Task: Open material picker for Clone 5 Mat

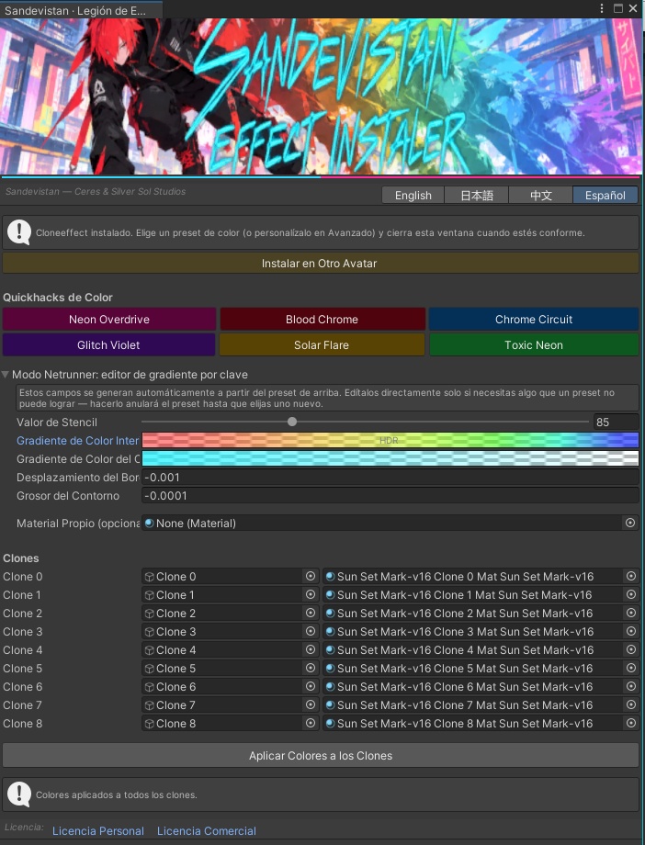Action: pyautogui.click(x=631, y=668)
